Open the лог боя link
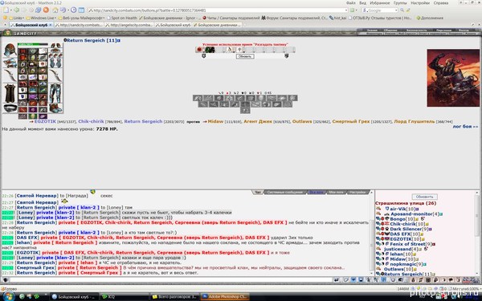Image resolution: width=482 pixels, height=301 pixels. 465,126
